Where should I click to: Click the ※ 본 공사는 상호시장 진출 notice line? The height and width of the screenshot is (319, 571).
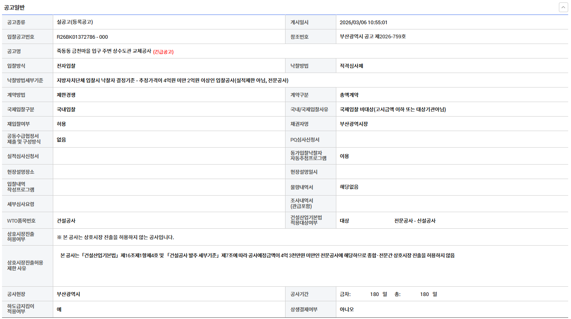point(115,237)
